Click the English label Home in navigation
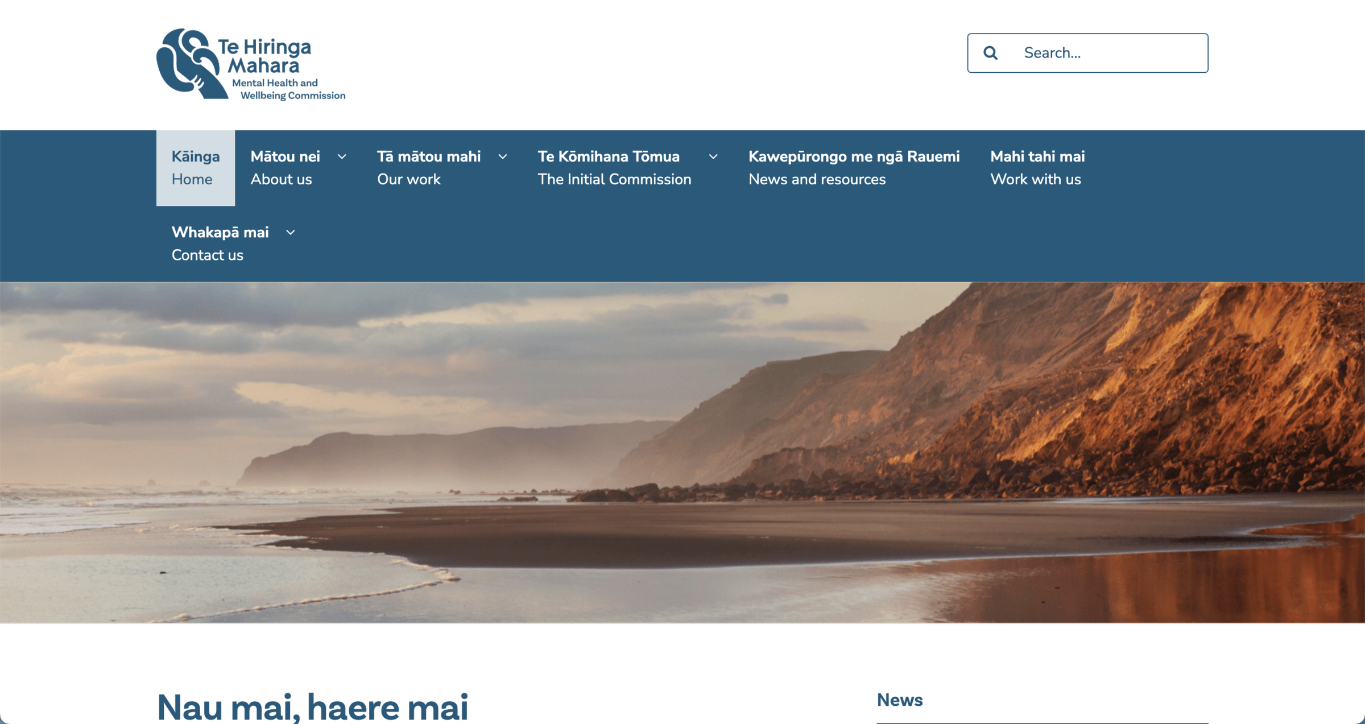Viewport: 1365px width, 724px height. 192,179
